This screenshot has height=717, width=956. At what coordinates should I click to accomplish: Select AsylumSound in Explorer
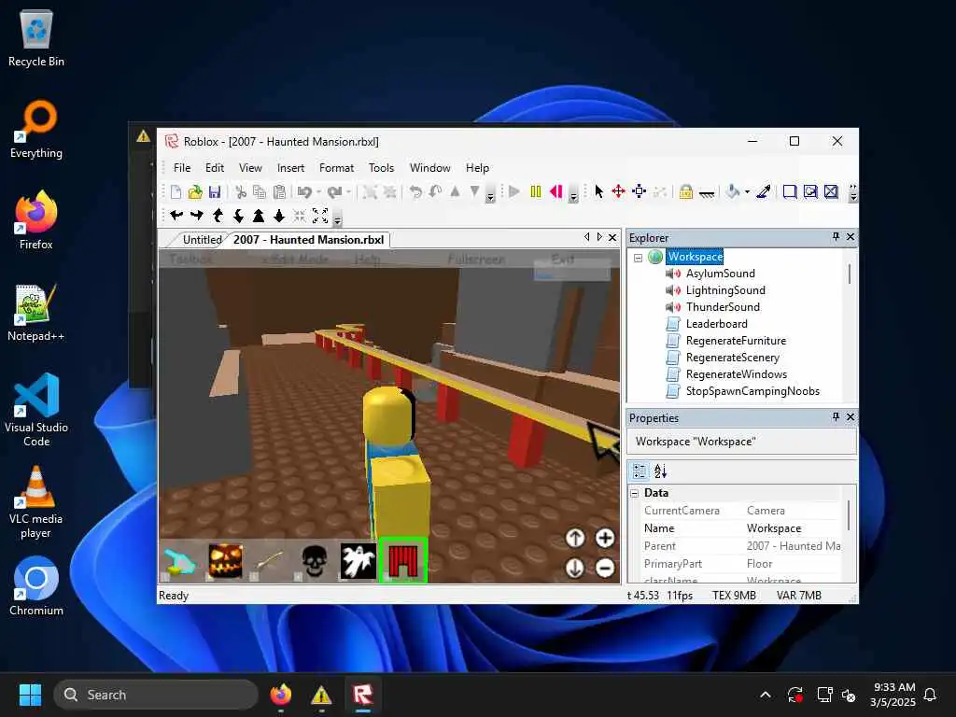(720, 274)
